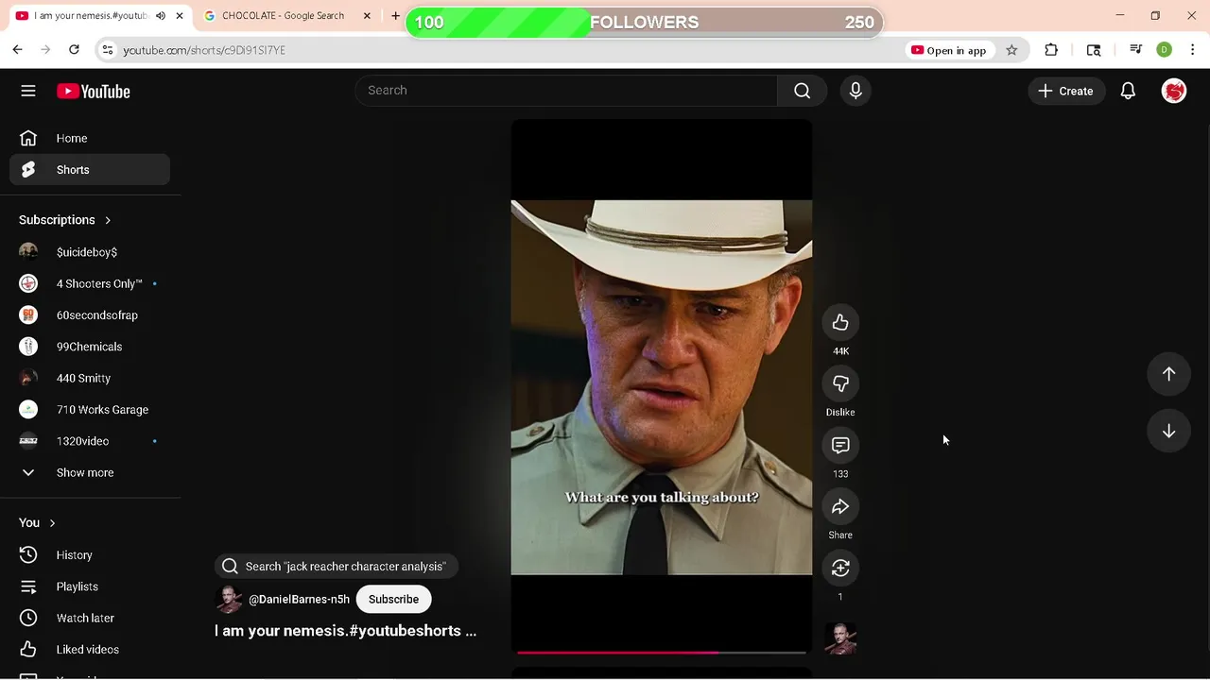Open the browser profile D avatar
The image size is (1210, 680).
click(1165, 50)
